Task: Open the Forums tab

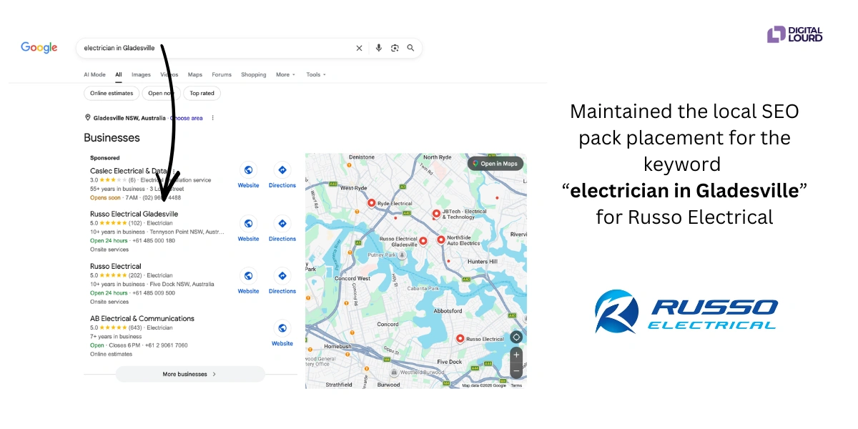Action: point(222,74)
